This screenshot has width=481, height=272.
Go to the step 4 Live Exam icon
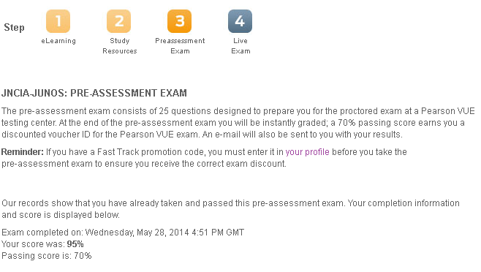(x=240, y=21)
